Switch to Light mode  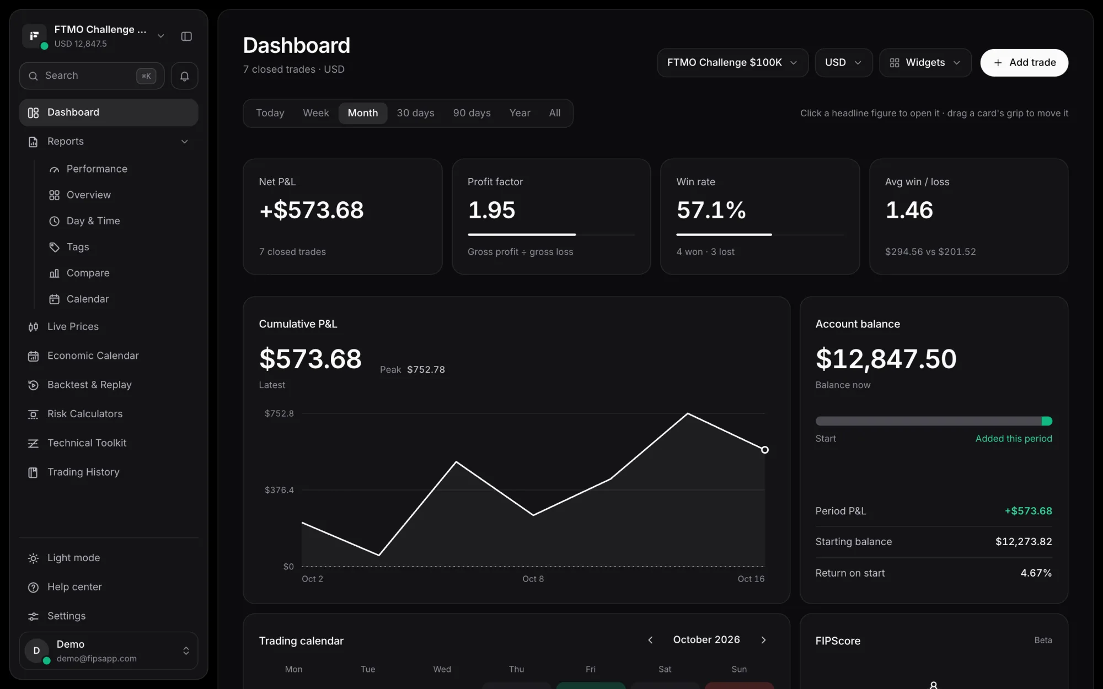109,558
